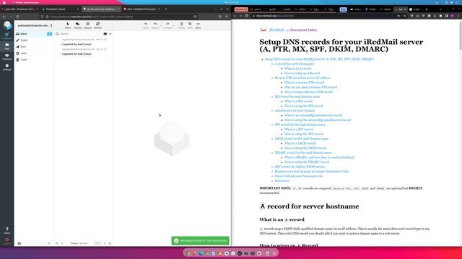Open the Drafts folder

(34, 40)
